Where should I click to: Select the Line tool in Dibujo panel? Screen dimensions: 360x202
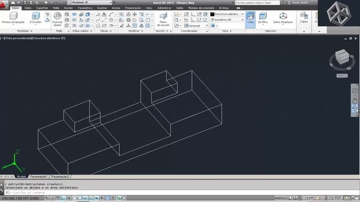(x=104, y=20)
